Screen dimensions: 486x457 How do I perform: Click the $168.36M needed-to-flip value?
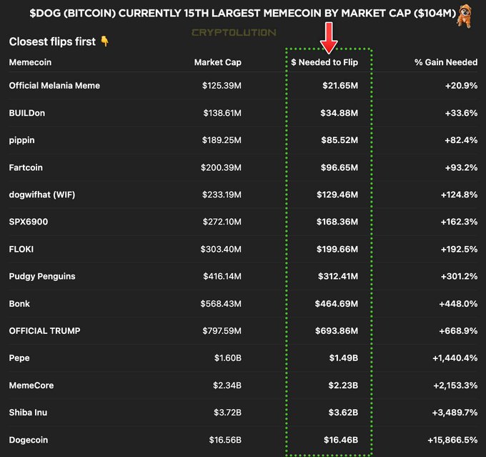(337, 222)
